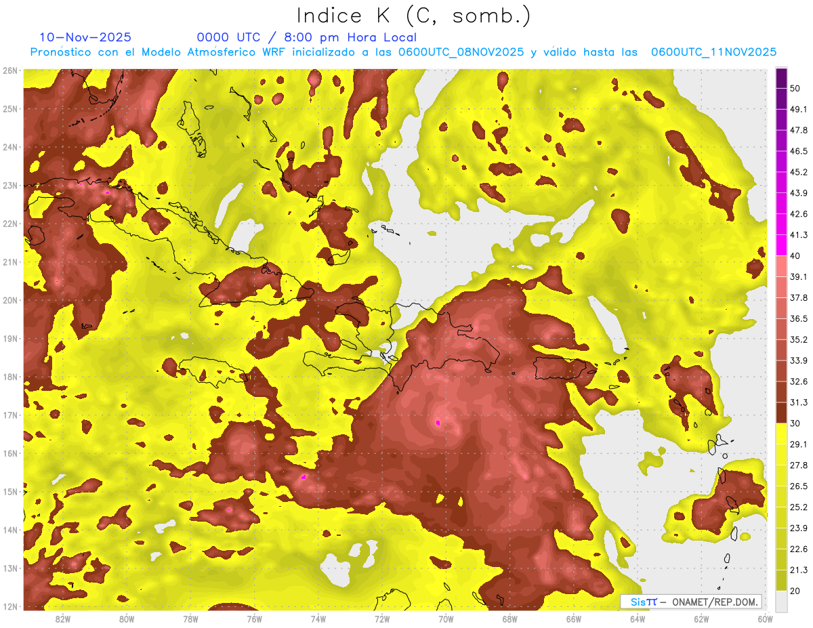The width and height of the screenshot is (813, 628).
Task: Click the colorbar value '30'
Action: (x=795, y=423)
